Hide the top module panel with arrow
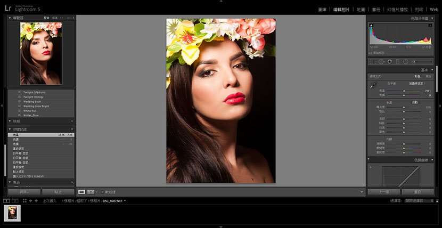This screenshot has height=228, width=442. [221, 1]
